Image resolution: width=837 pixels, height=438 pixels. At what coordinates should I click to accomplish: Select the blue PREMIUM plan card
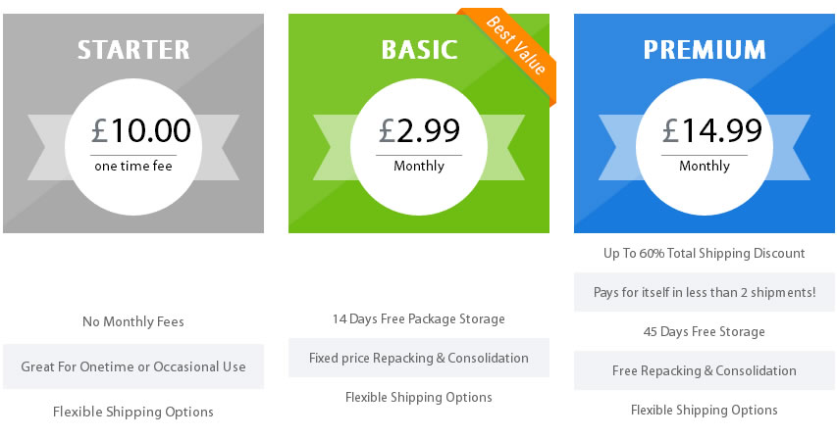tap(705, 123)
